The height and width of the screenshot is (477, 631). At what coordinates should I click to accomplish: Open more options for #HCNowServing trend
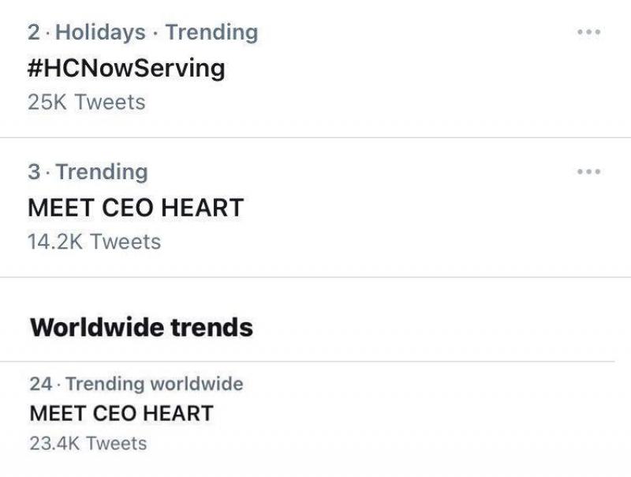click(x=588, y=32)
